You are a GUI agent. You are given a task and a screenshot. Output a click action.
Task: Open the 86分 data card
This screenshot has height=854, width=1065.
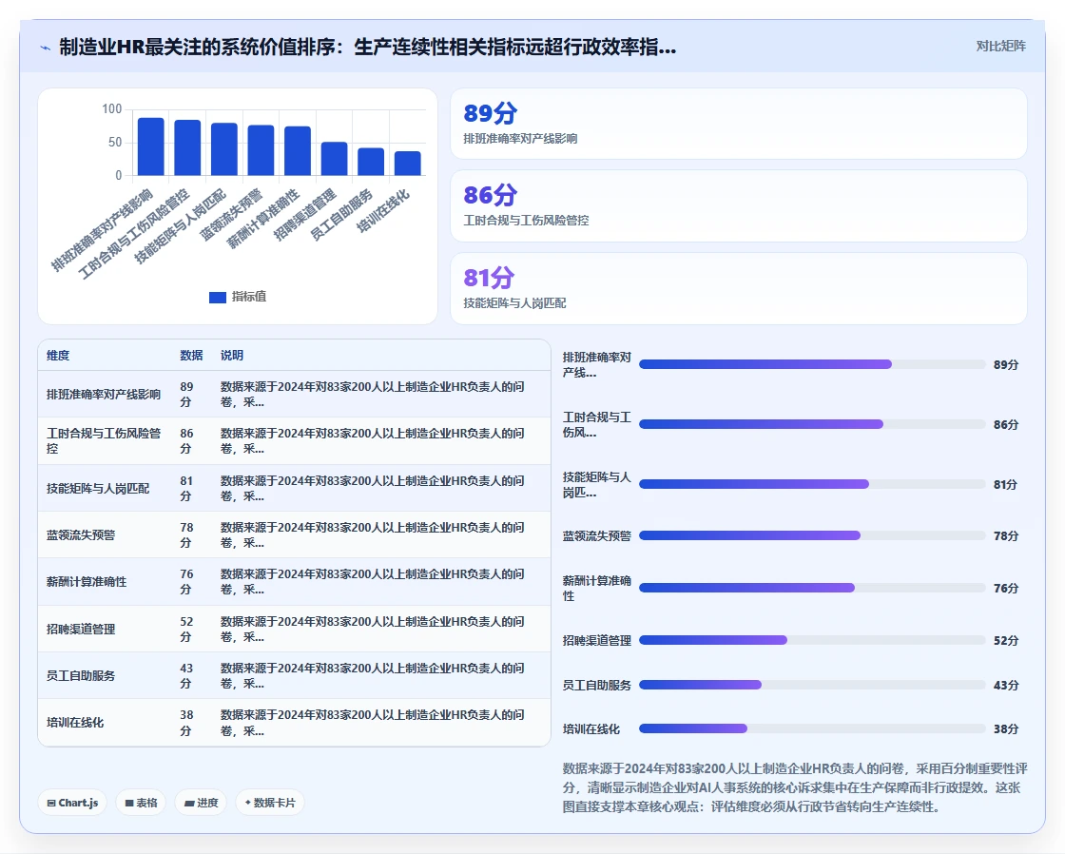click(x=739, y=205)
